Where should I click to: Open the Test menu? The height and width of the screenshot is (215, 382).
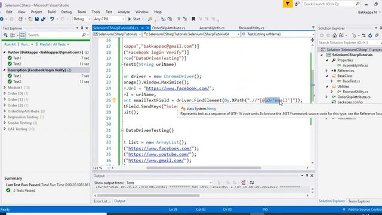tap(109, 12)
